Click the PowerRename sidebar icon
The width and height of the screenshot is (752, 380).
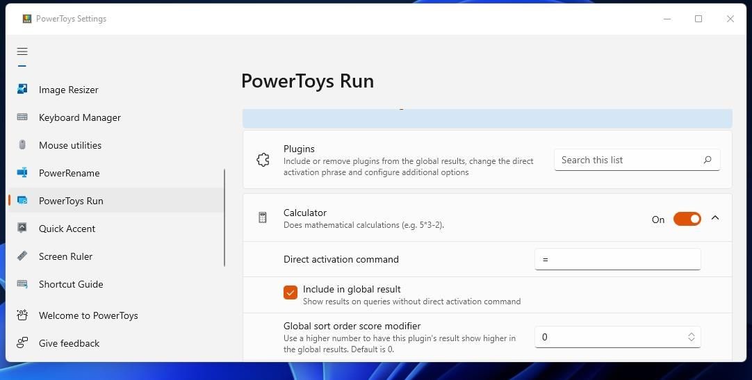click(x=22, y=172)
